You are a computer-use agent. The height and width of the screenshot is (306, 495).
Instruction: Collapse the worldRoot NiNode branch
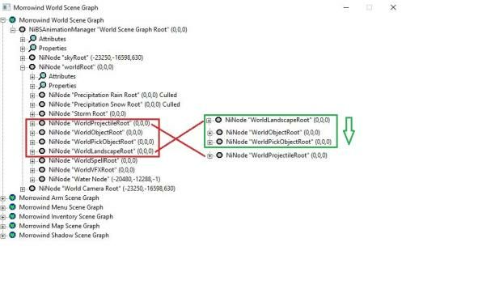click(23, 67)
